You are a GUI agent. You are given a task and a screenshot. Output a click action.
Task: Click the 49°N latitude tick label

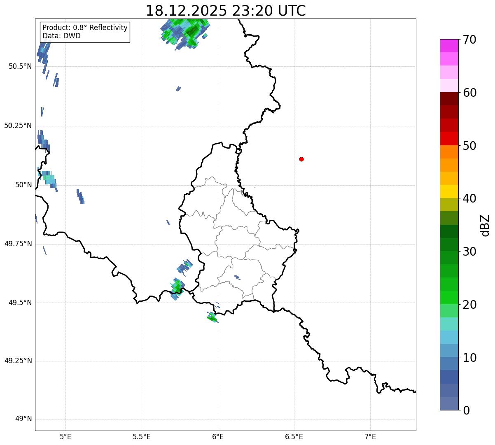point(23,419)
